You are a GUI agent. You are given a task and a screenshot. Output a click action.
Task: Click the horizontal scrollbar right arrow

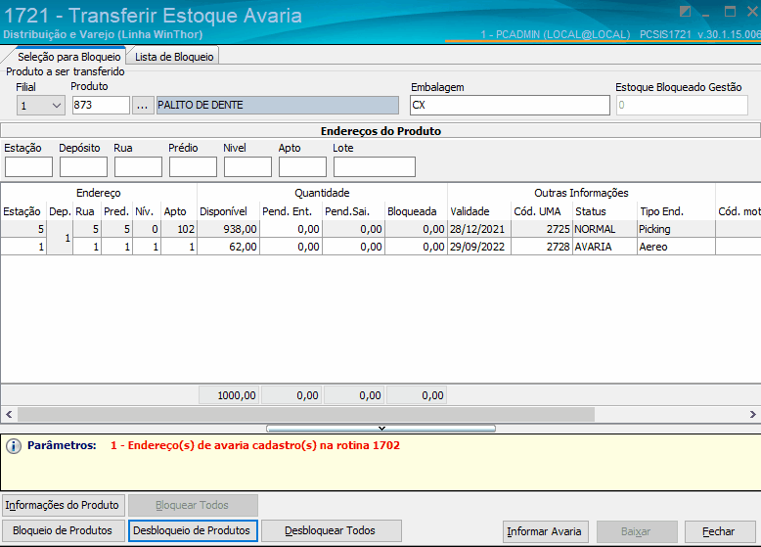pyautogui.click(x=753, y=415)
